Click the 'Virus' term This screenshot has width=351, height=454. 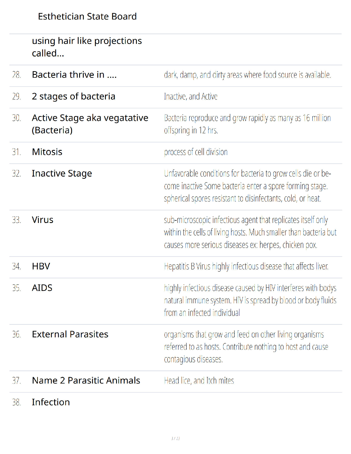[x=42, y=220]
